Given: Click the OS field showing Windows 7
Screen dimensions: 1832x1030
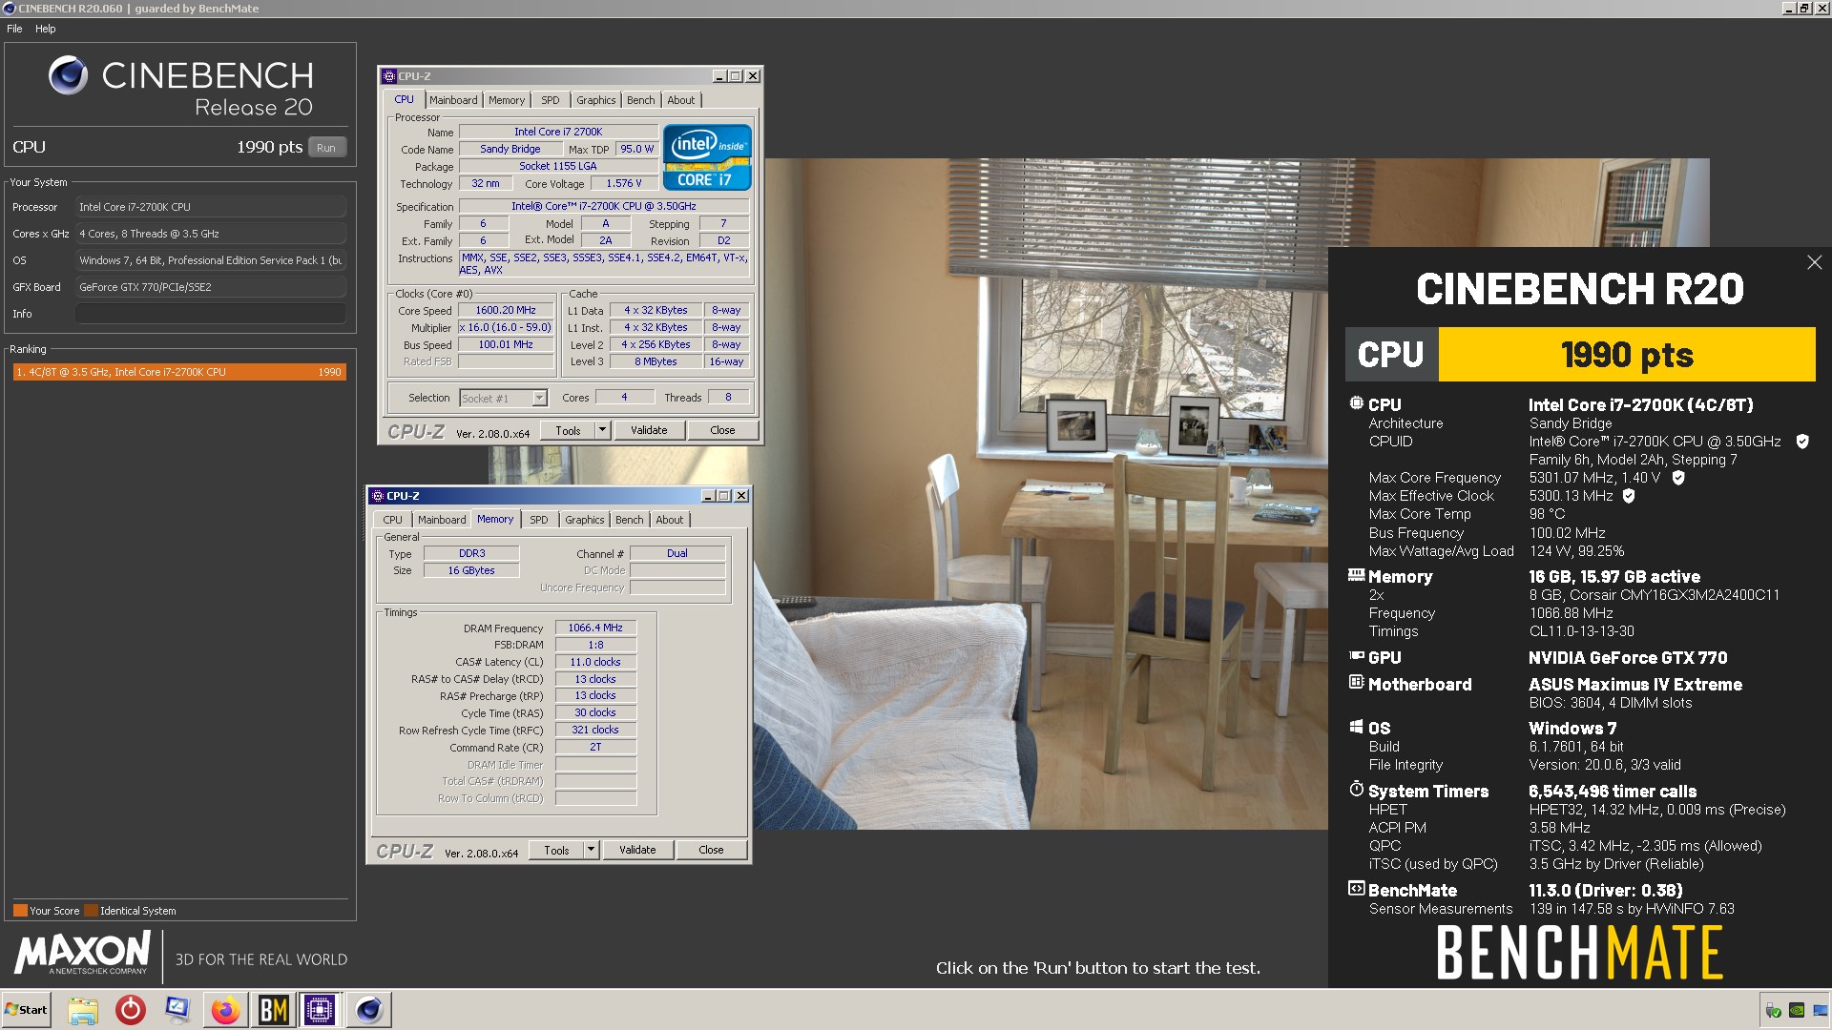Looking at the screenshot, I should tap(211, 260).
